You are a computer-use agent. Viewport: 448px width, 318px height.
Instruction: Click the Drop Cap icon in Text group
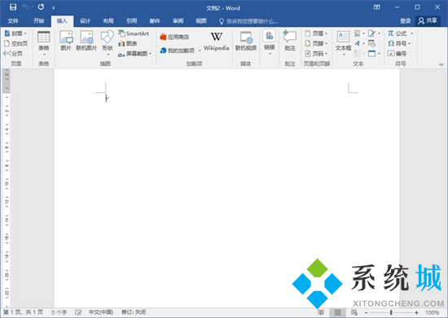(359, 54)
